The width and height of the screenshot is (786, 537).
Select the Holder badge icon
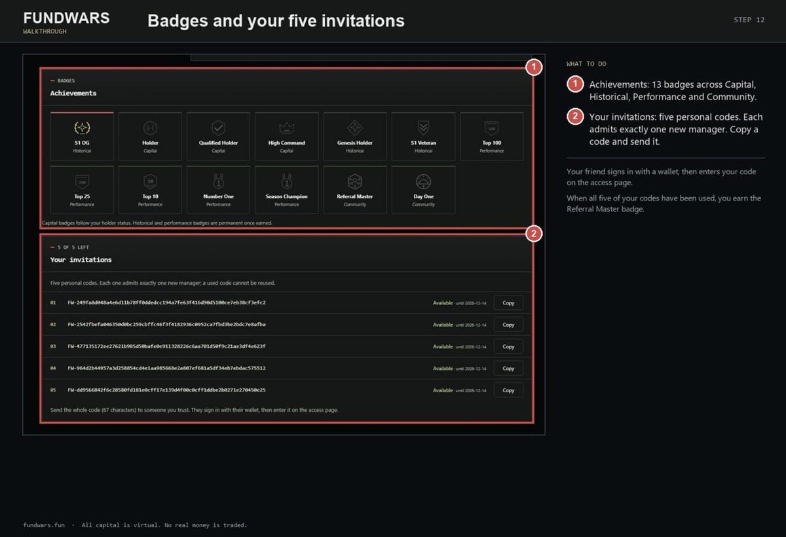pyautogui.click(x=150, y=127)
